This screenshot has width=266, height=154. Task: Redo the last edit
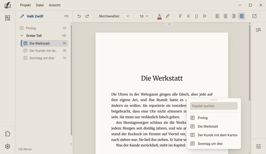tap(87, 16)
